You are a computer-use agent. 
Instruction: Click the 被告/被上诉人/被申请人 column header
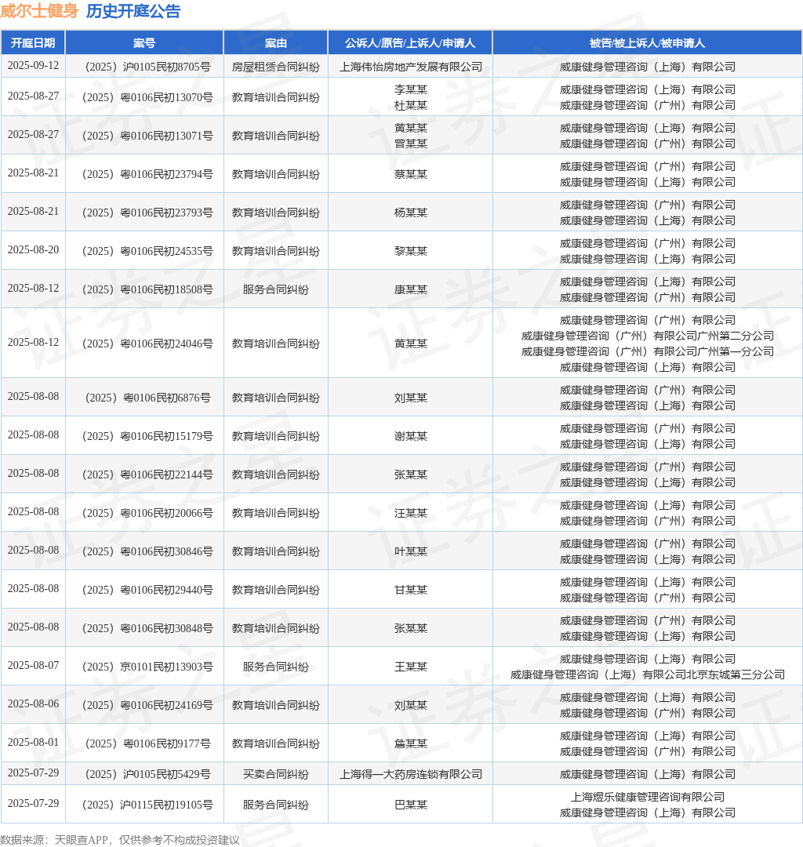647,43
